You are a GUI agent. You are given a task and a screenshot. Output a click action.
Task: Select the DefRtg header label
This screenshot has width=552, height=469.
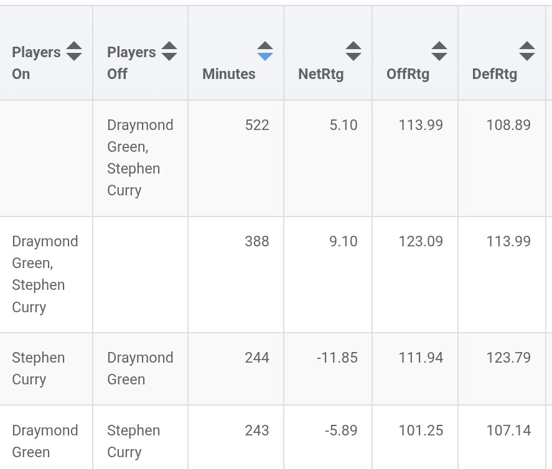pos(495,74)
